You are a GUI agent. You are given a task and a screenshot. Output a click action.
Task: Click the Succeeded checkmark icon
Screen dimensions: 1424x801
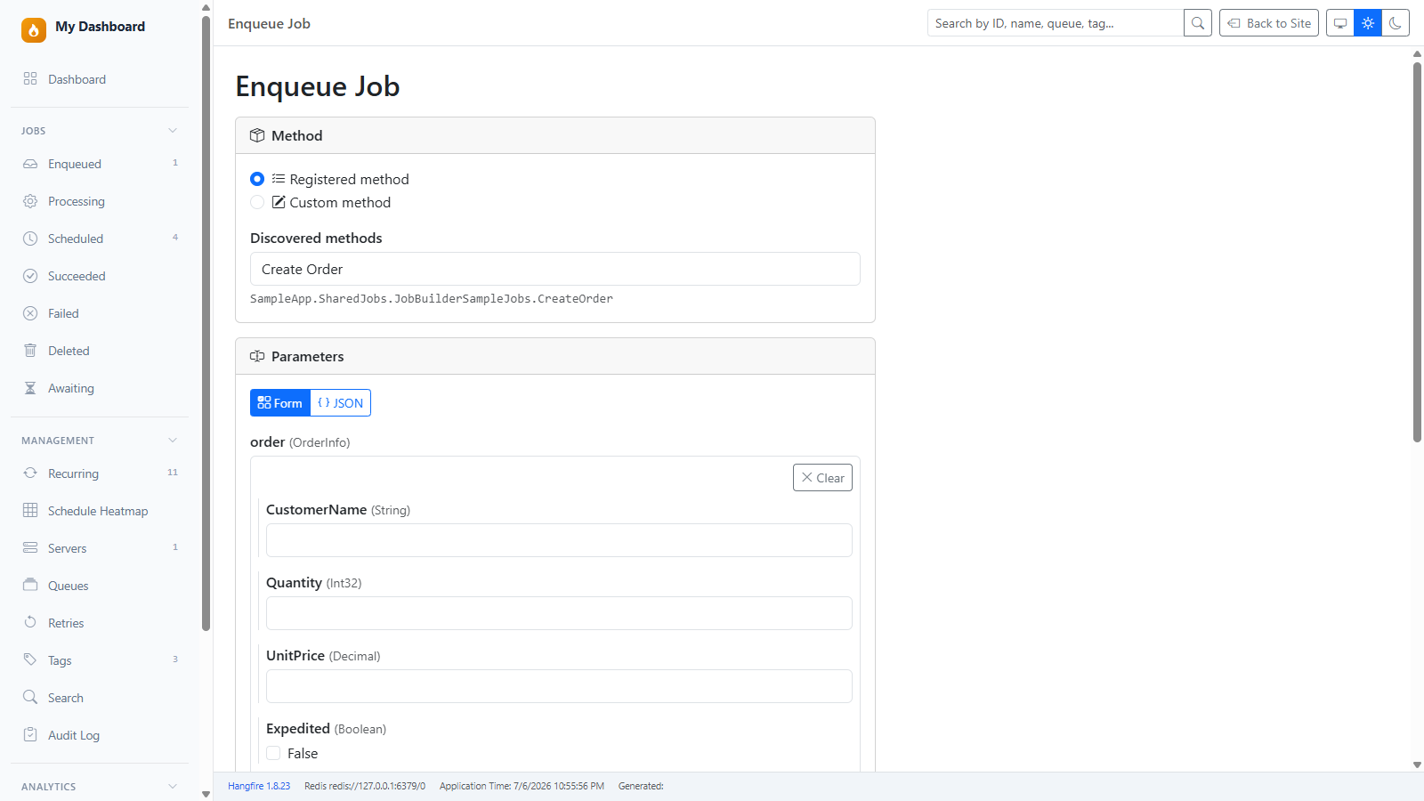30,276
